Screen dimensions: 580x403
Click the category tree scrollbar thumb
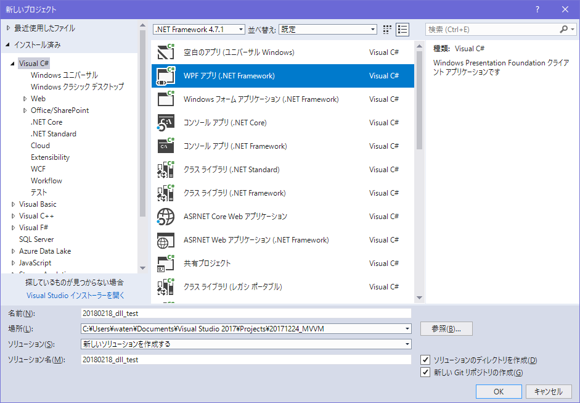coord(143,123)
